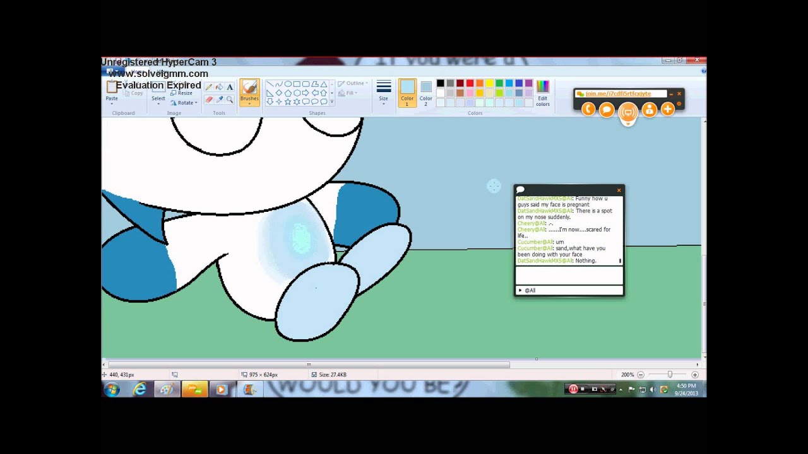Open the @All recipient selector
Viewport: 808px width, 454px height.
[x=569, y=291]
